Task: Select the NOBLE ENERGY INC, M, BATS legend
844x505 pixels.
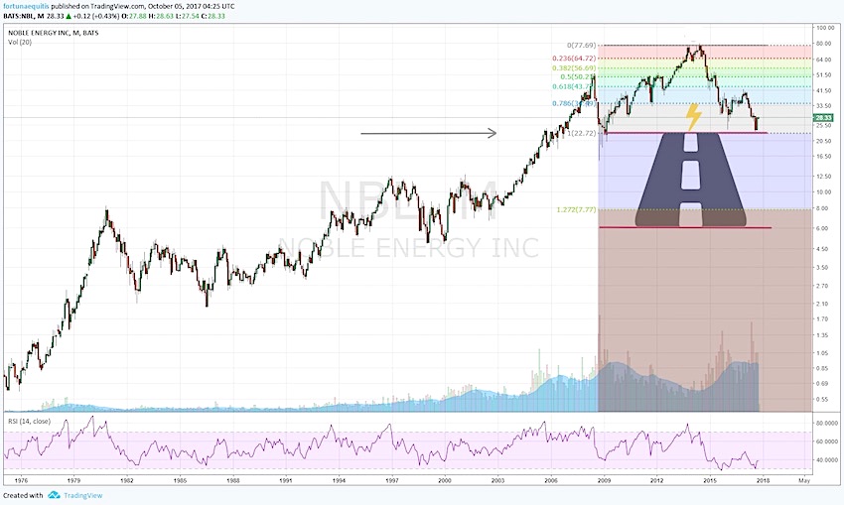Action: [x=54, y=33]
